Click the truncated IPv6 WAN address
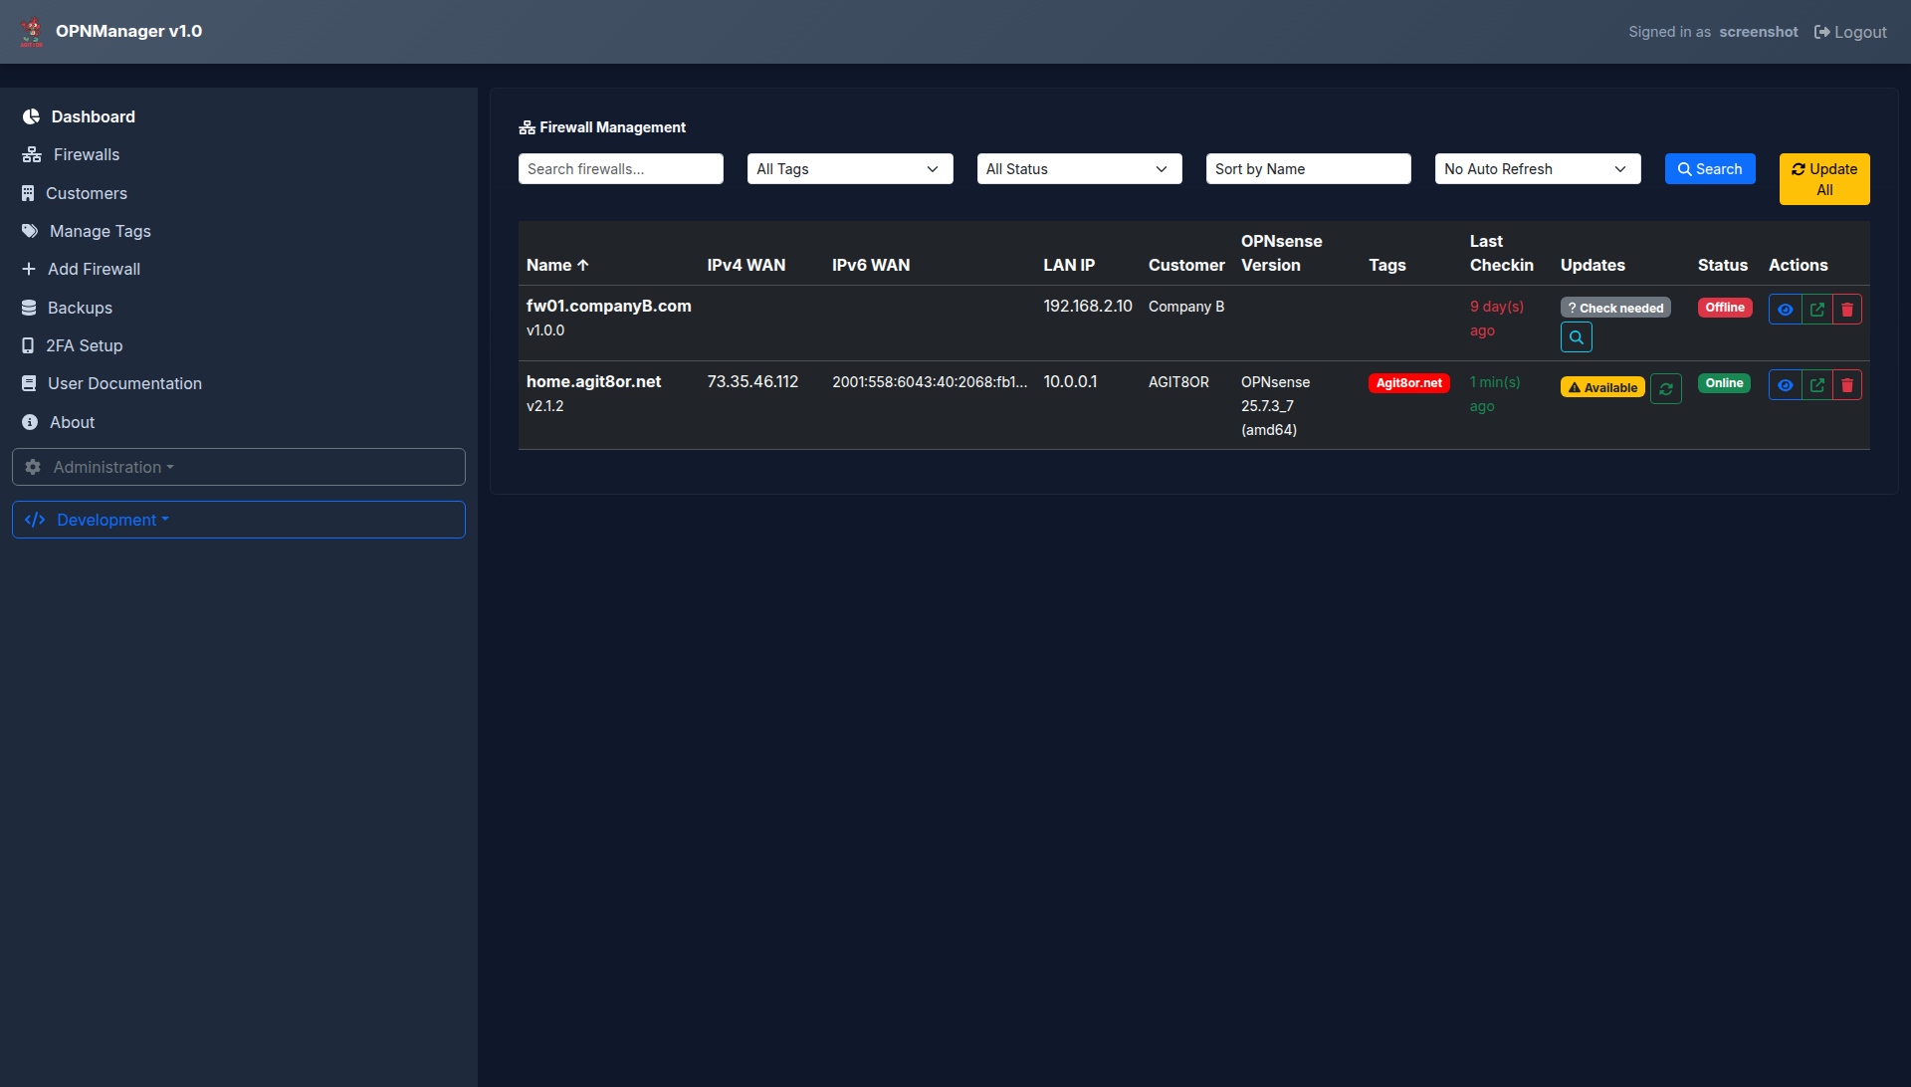 930,382
